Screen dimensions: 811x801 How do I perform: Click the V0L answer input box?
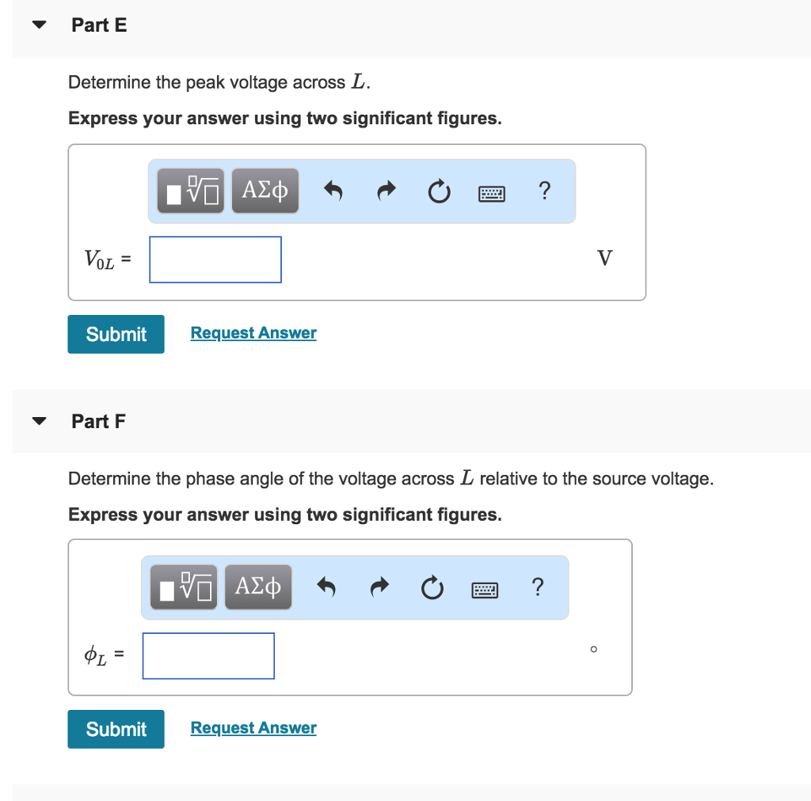pyautogui.click(x=215, y=260)
